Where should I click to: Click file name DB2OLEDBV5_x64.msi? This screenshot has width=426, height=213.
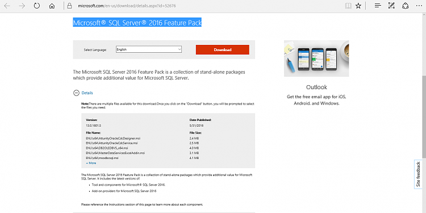click(x=107, y=148)
